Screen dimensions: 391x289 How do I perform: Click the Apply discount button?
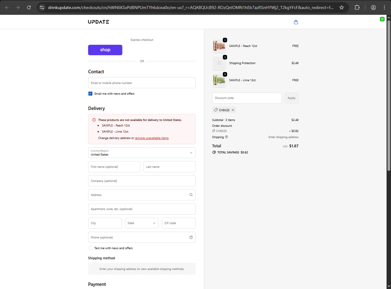(291, 98)
